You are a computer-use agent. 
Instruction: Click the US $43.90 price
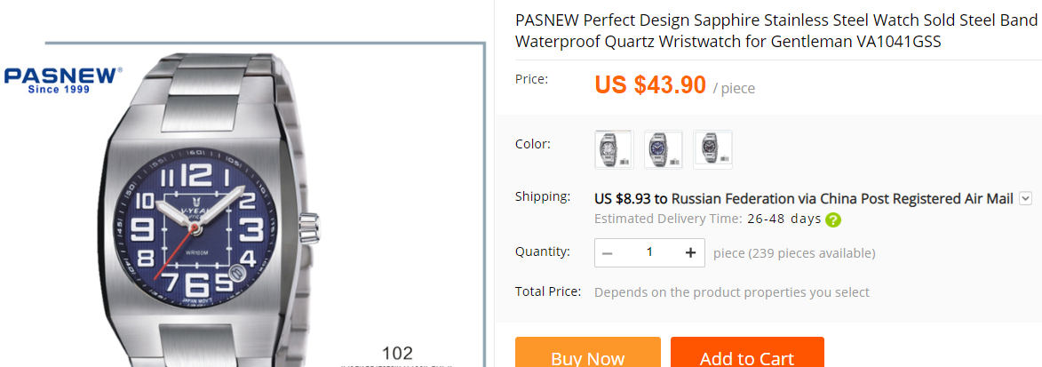[650, 85]
